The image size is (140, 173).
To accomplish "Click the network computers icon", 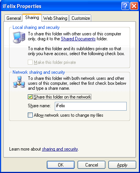I will [19, 82].
